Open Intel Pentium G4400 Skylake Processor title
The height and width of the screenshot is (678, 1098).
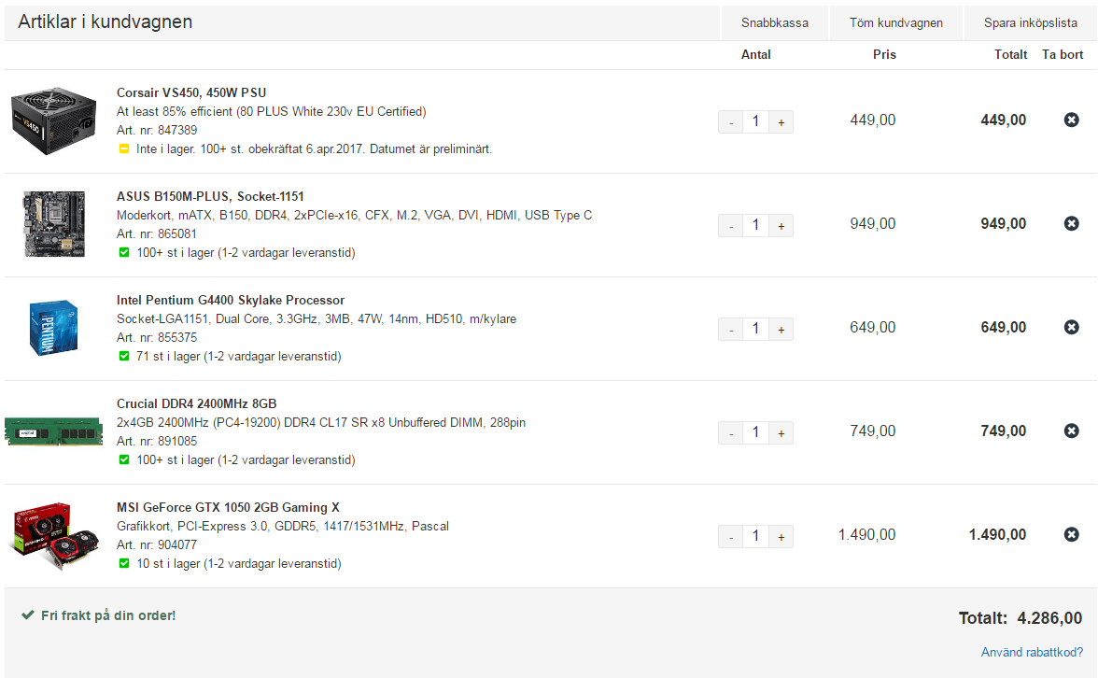coord(231,300)
